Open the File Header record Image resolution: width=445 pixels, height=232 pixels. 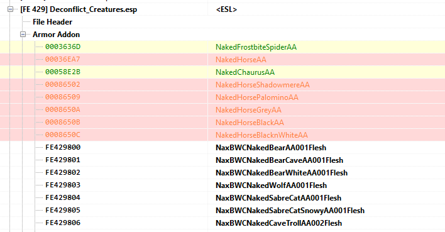click(53, 22)
